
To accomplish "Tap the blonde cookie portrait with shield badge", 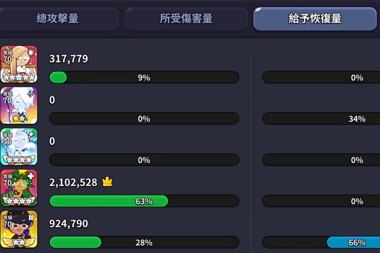I will (19, 64).
